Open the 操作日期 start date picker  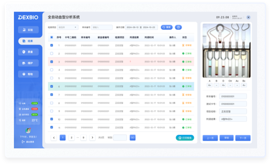(x=132, y=27)
